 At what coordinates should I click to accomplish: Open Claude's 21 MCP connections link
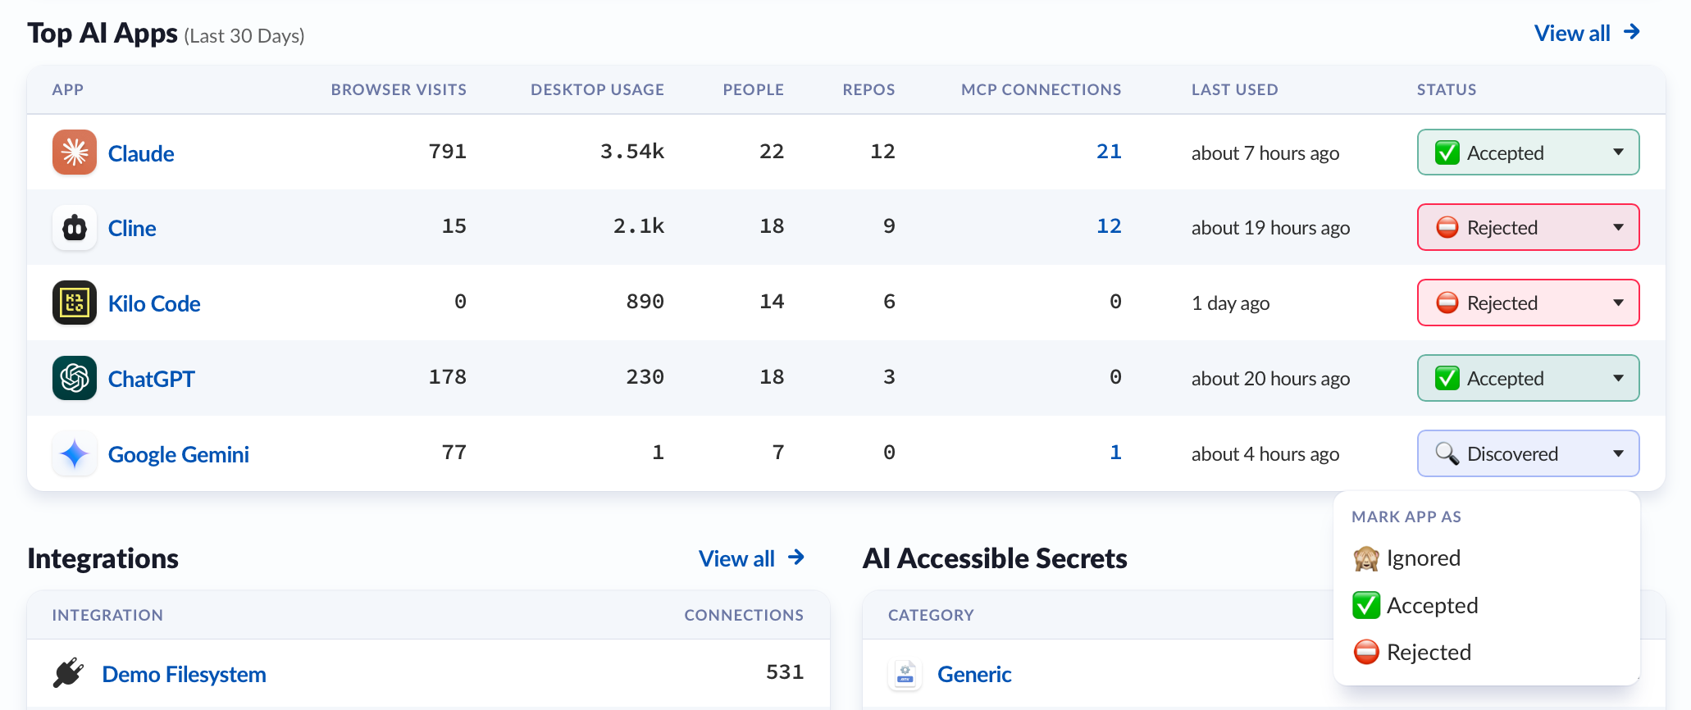(x=1109, y=152)
